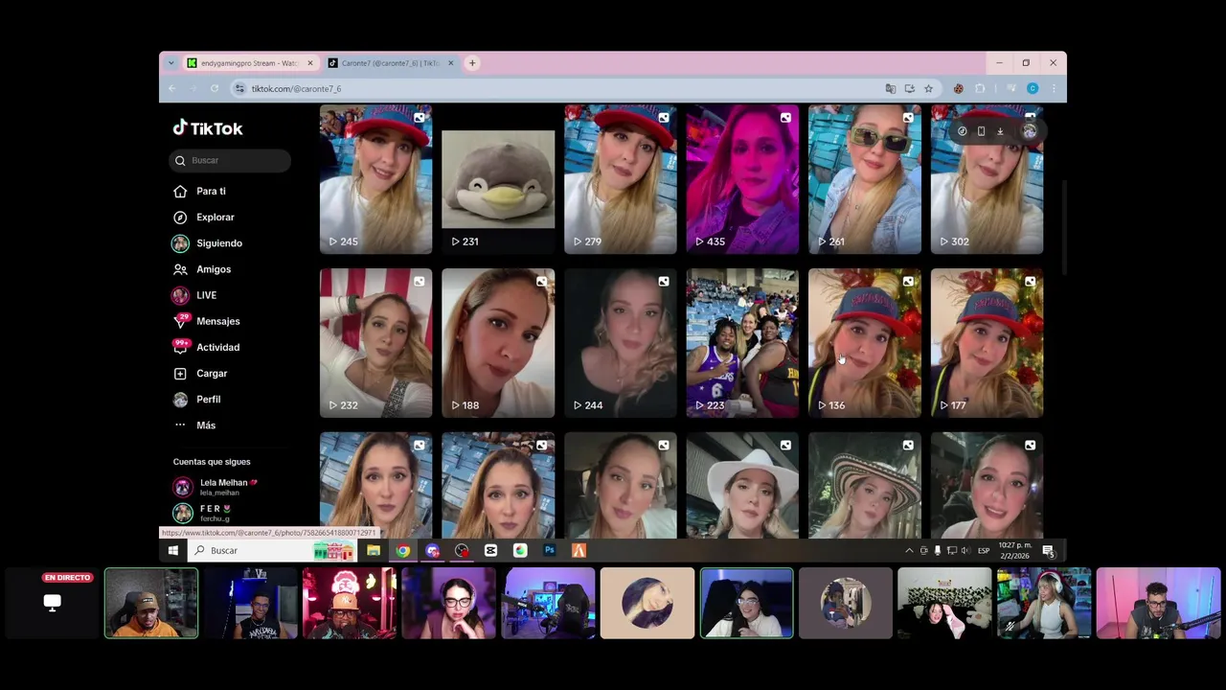Click the Buscar search field in TikTok
Screen dimensions: 1226x690
click(230, 160)
